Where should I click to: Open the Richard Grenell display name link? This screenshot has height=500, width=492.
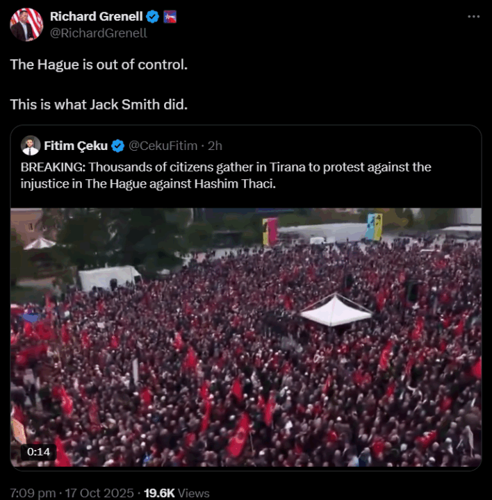tap(97, 17)
